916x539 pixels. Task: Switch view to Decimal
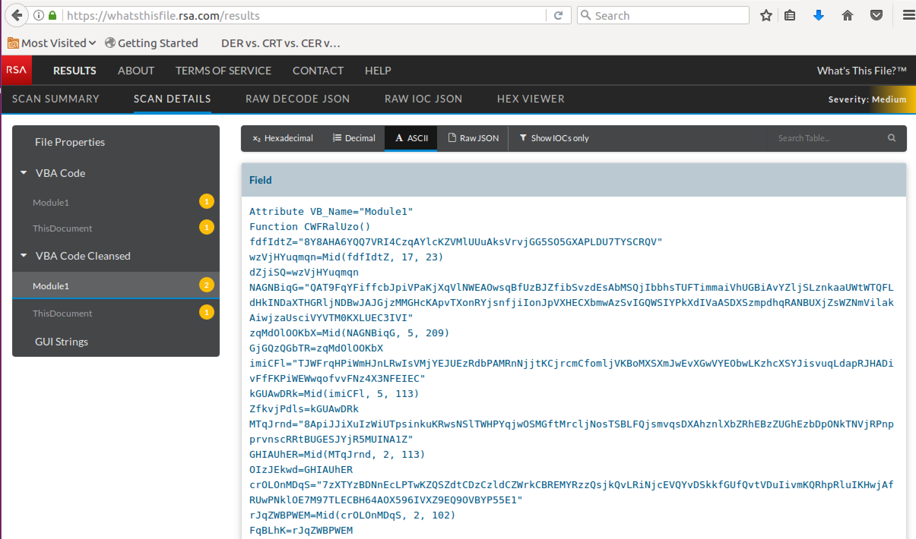354,138
